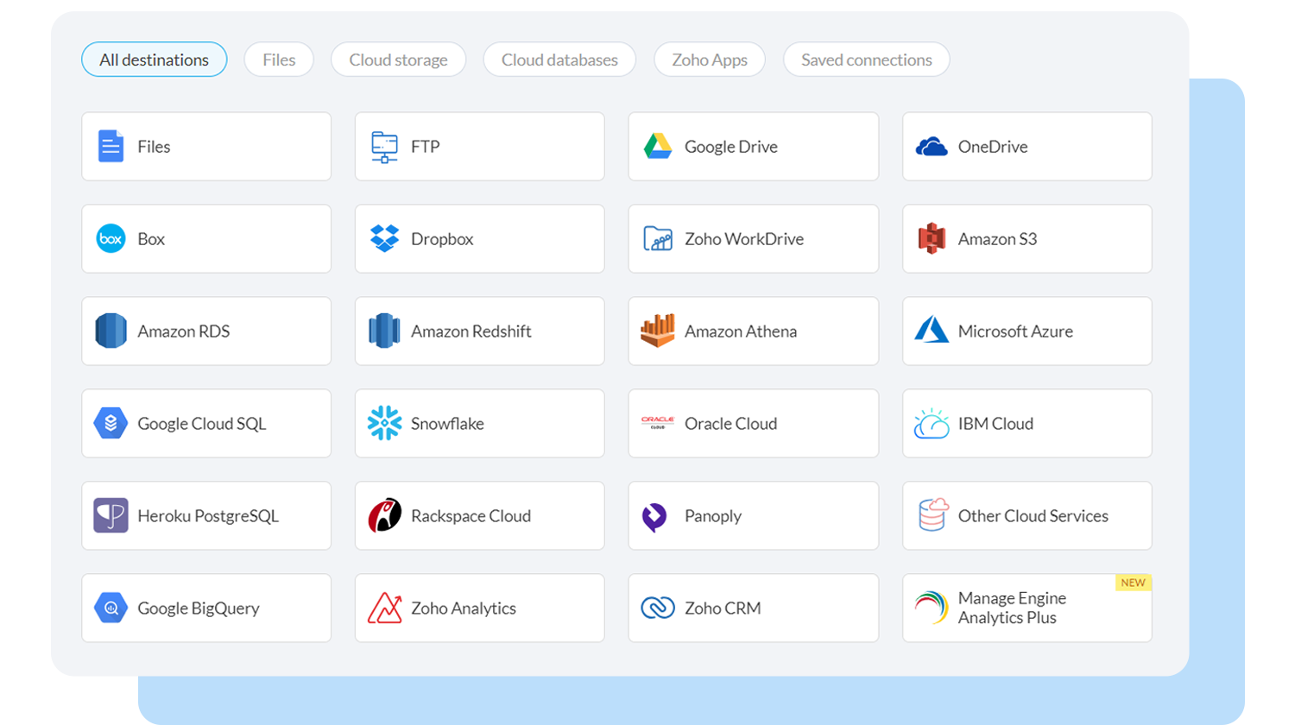The width and height of the screenshot is (1295, 725).
Task: Click the Manage Engine Analytics Plus label
Action: point(1012,608)
